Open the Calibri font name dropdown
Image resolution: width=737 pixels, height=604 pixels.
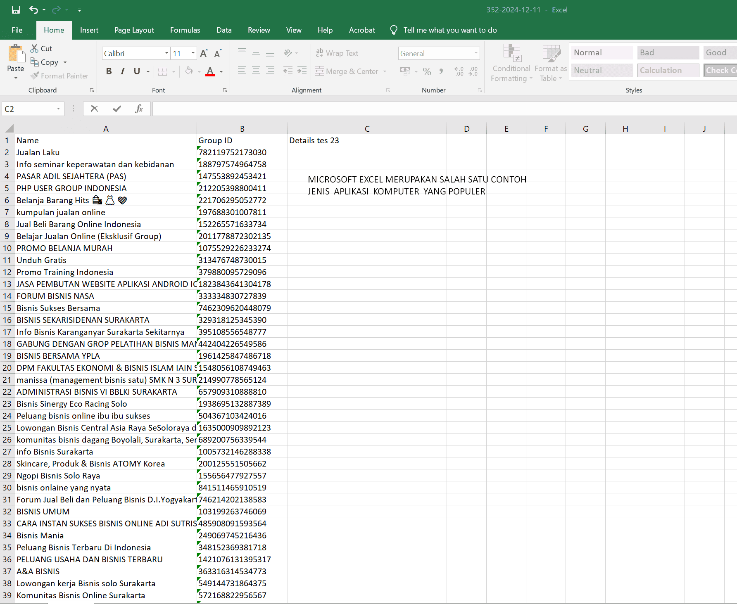[x=166, y=53]
